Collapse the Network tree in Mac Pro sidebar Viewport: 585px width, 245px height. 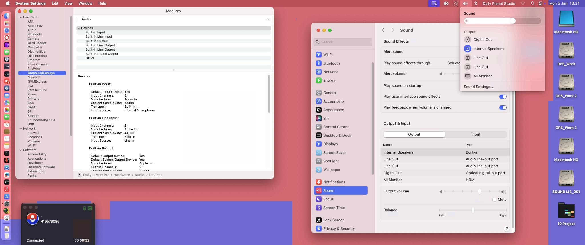coord(21,128)
